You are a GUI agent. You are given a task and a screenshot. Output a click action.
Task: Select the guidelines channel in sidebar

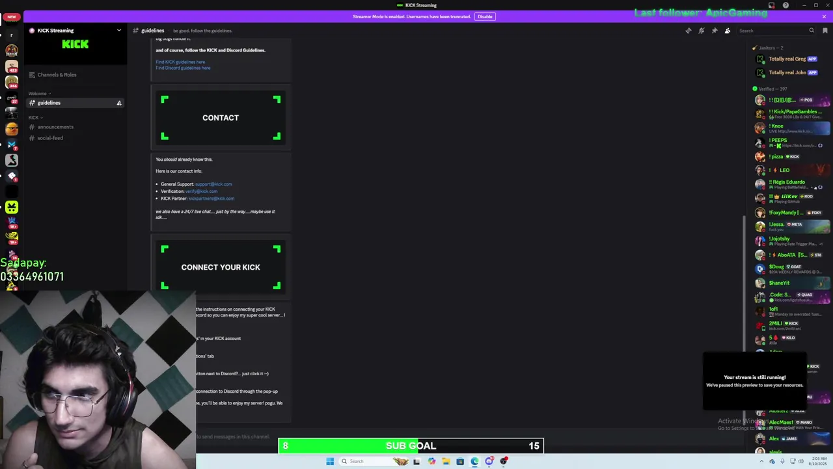[75, 103]
